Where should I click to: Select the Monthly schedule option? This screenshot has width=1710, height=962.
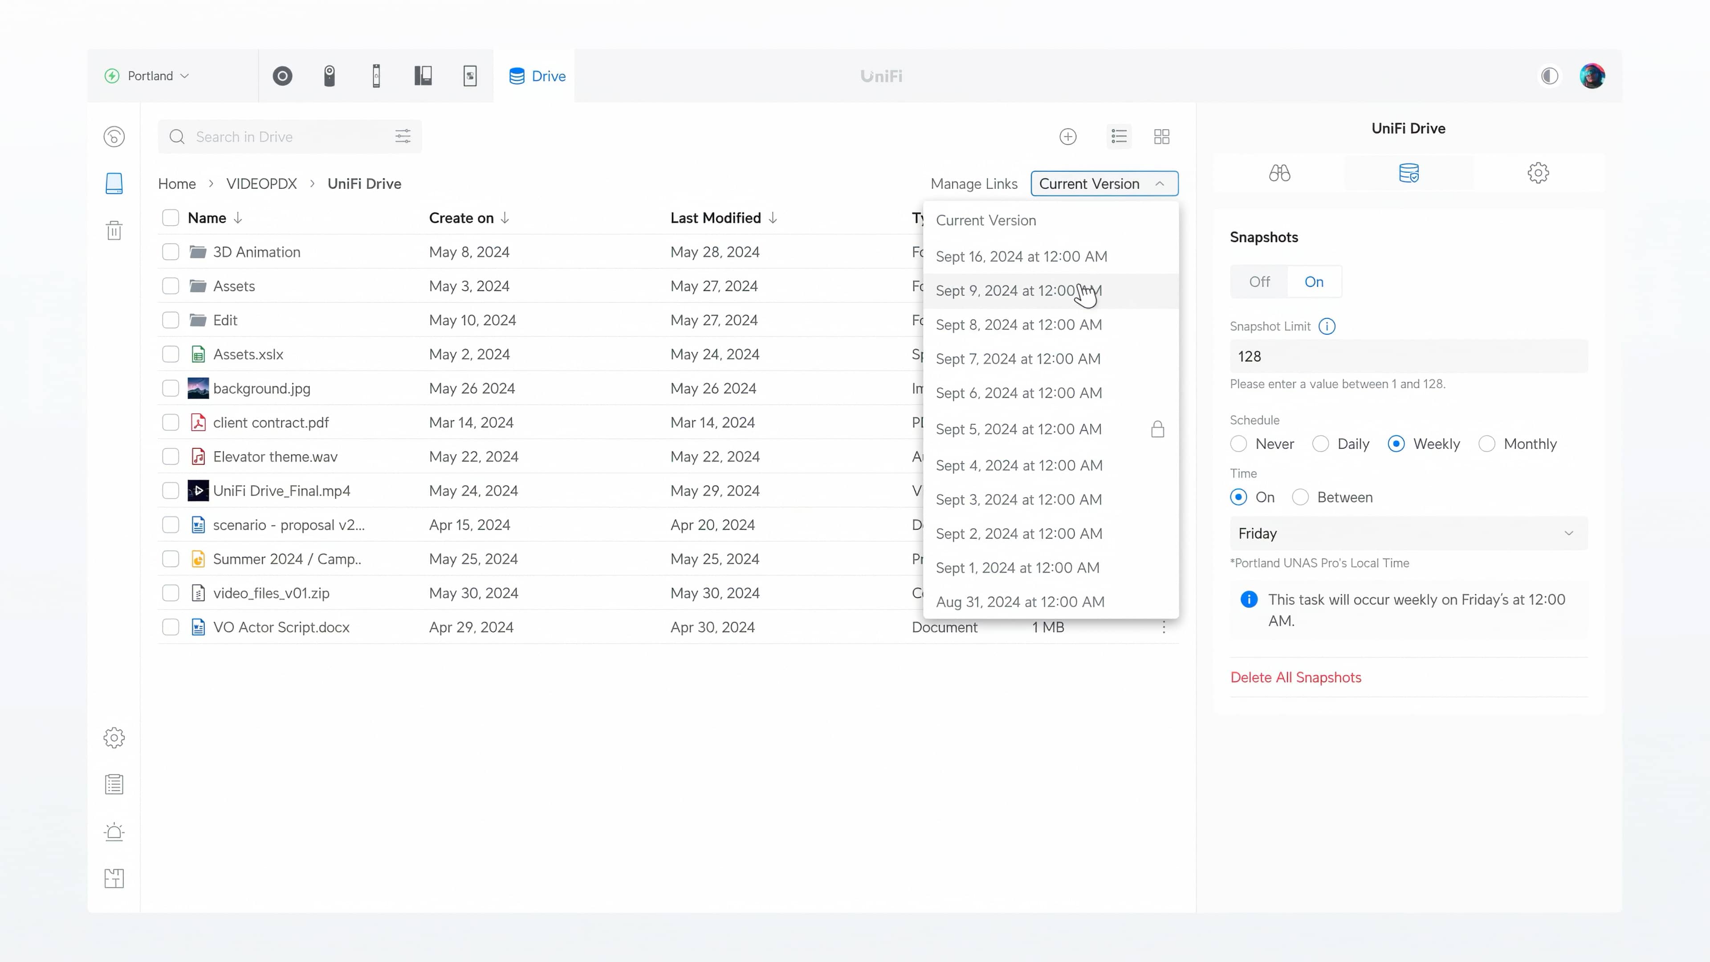point(1487,444)
